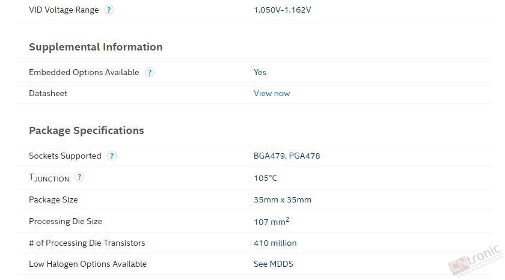Click the 105°C junction temperature value
Image resolution: width=505 pixels, height=280 pixels.
click(x=265, y=178)
